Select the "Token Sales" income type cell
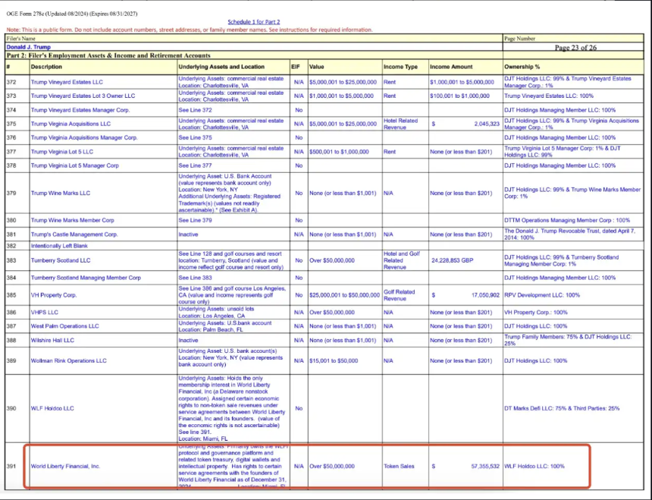 point(399,466)
